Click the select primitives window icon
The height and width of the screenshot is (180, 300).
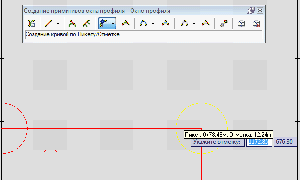coord(241,23)
